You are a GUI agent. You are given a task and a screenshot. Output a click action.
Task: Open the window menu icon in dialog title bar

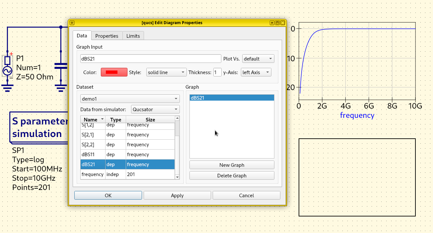72,23
